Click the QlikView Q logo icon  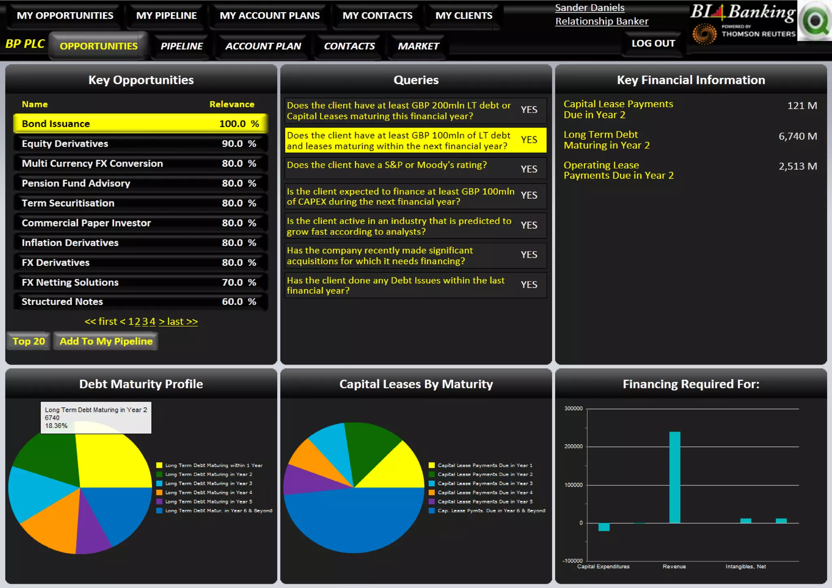click(815, 20)
